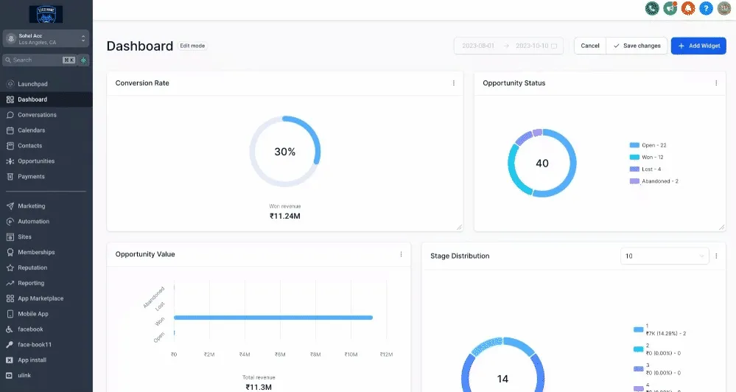736x392 pixels.
Task: Expand the Sohel Acc account switcher
Action: point(46,38)
